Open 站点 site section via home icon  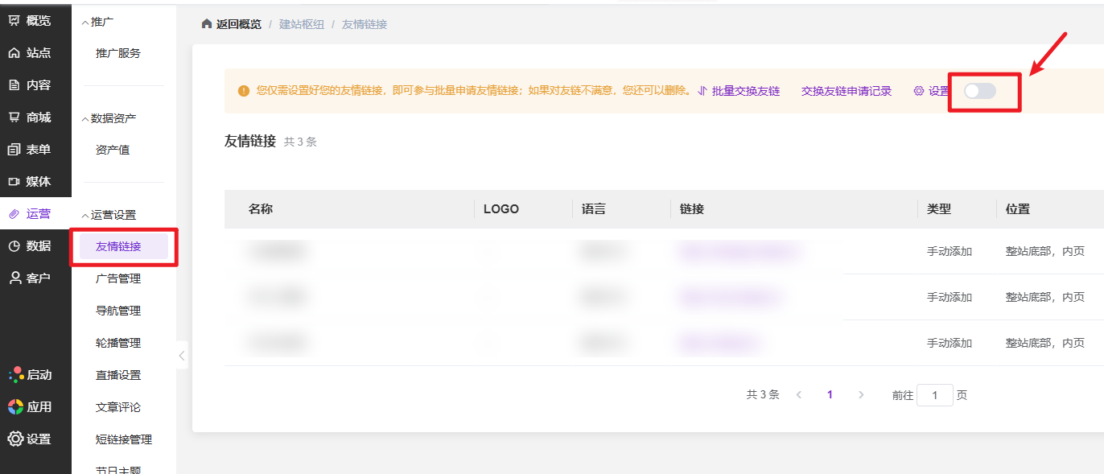[x=14, y=53]
